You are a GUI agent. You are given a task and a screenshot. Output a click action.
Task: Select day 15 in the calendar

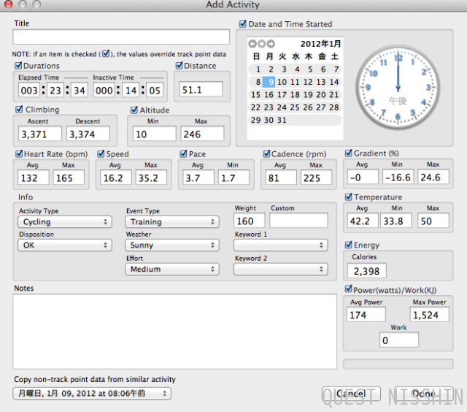(255, 95)
